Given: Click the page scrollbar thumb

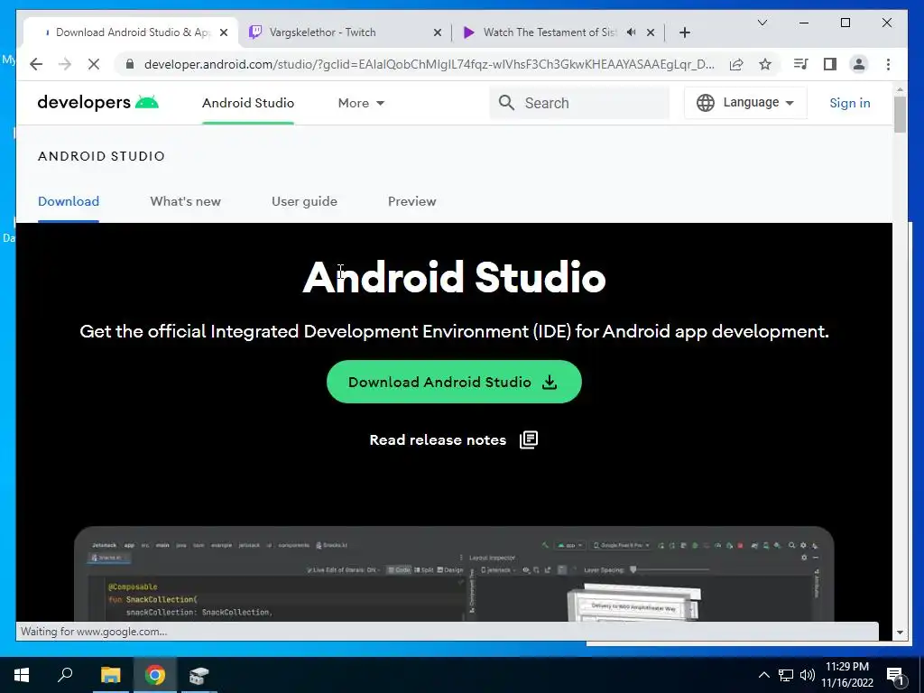Looking at the screenshot, I should [x=900, y=115].
